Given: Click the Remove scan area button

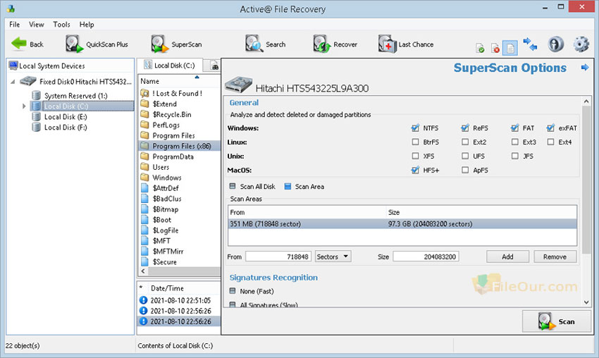Looking at the screenshot, I should click(555, 257).
